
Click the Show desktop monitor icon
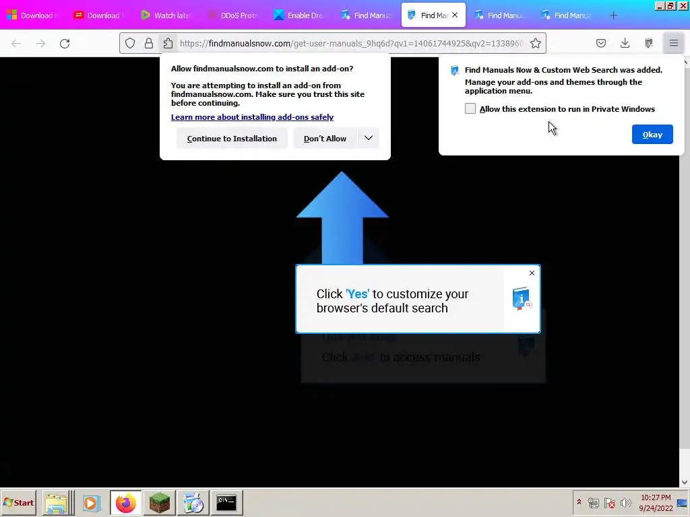(x=683, y=504)
